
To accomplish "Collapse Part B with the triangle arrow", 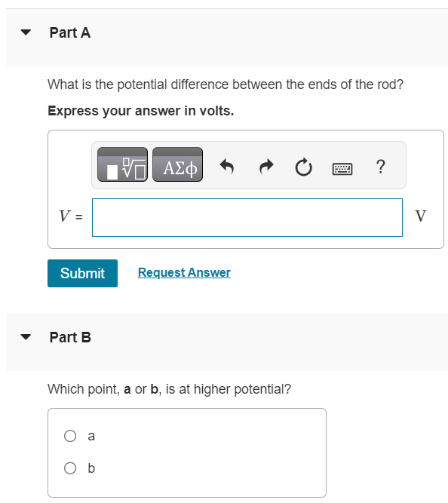I will click(26, 337).
